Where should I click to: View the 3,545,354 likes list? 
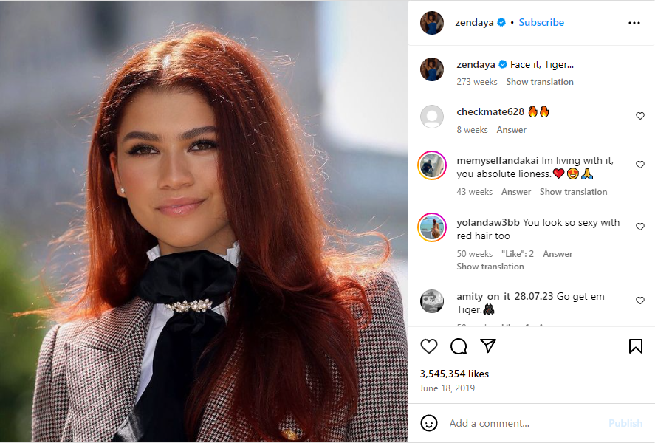(x=454, y=374)
